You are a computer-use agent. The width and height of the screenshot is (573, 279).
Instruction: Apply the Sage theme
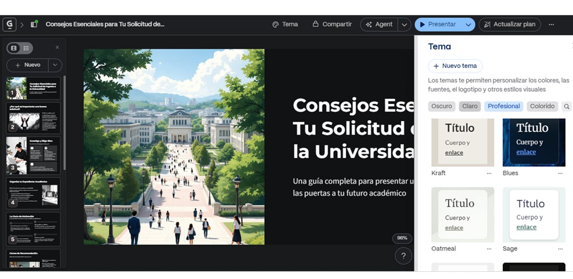coord(534,215)
